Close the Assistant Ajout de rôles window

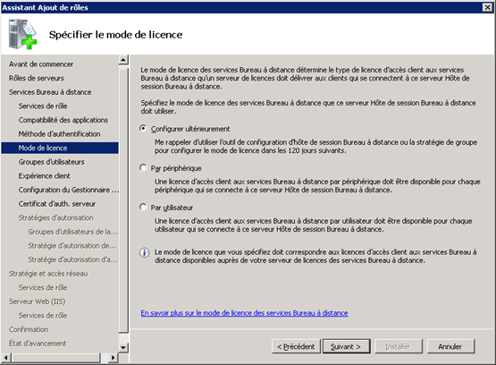[x=487, y=7]
